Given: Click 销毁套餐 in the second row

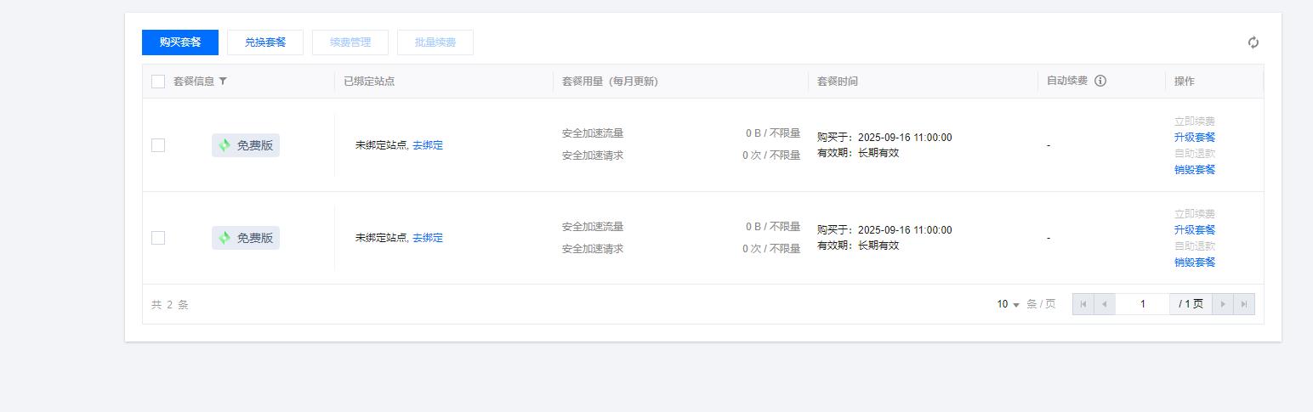Looking at the screenshot, I should (1195, 262).
